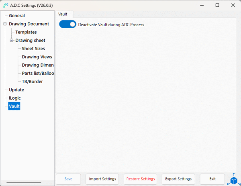
Task: Click the red Restore Settings button
Action: [141, 179]
